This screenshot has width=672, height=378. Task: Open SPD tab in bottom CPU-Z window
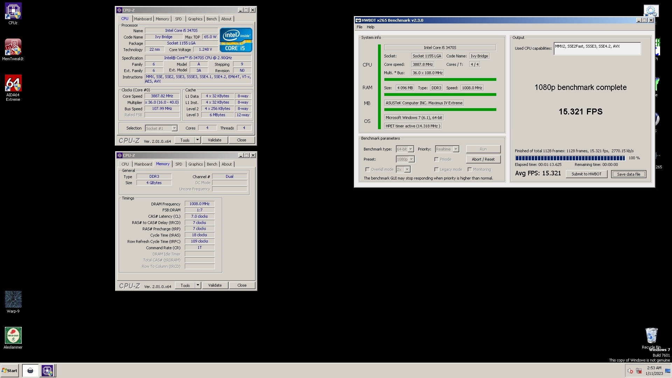click(179, 164)
